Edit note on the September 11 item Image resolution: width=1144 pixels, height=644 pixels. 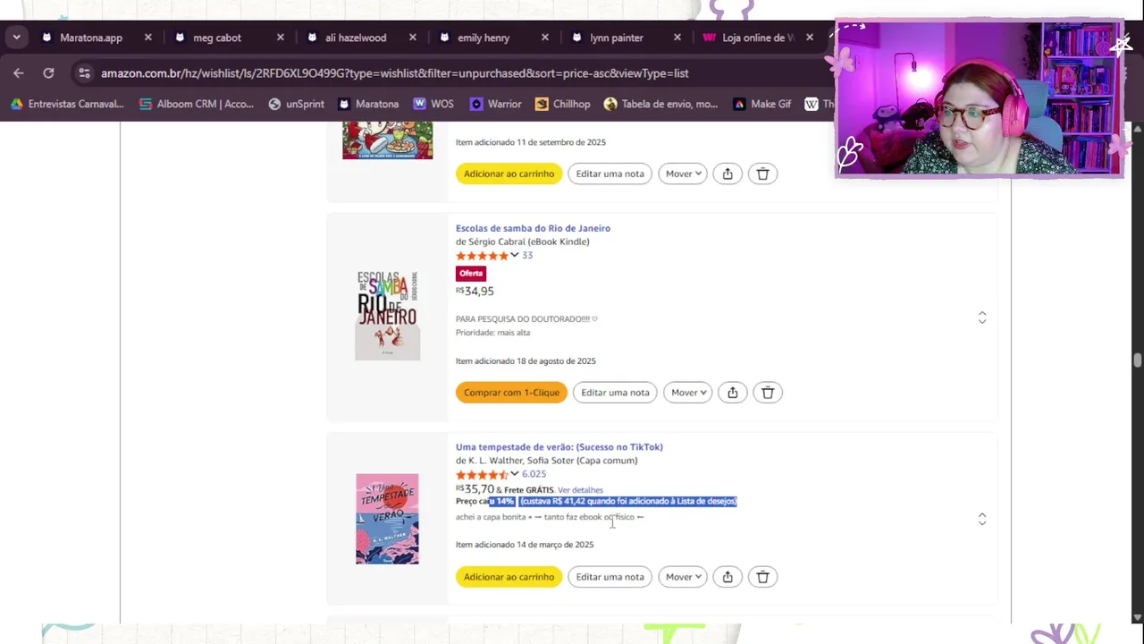coord(610,174)
